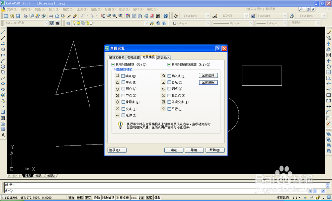332x201 pixels.
Task: Click the Pan realtime icon
Action: (103, 16)
